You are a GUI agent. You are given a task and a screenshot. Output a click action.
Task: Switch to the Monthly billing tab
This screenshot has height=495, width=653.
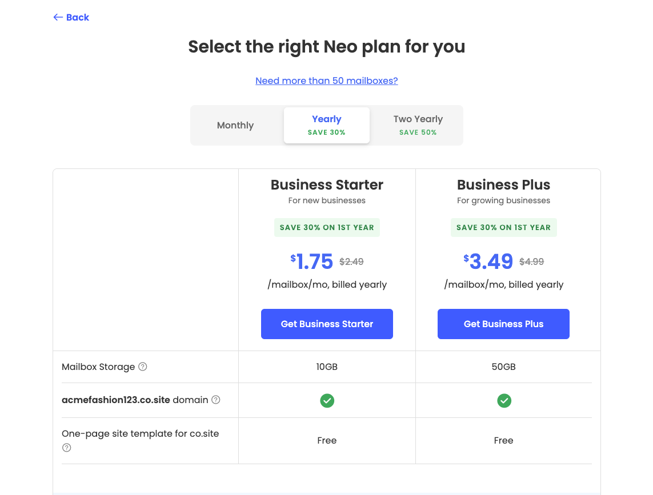tap(235, 125)
